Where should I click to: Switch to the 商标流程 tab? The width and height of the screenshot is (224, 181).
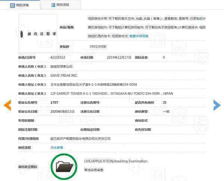[60, 5]
